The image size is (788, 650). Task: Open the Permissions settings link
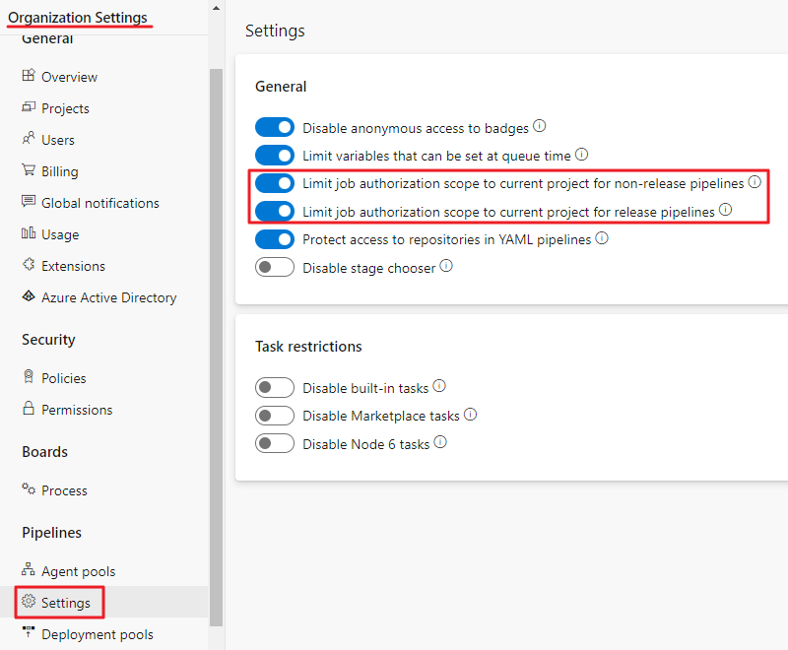coord(77,410)
